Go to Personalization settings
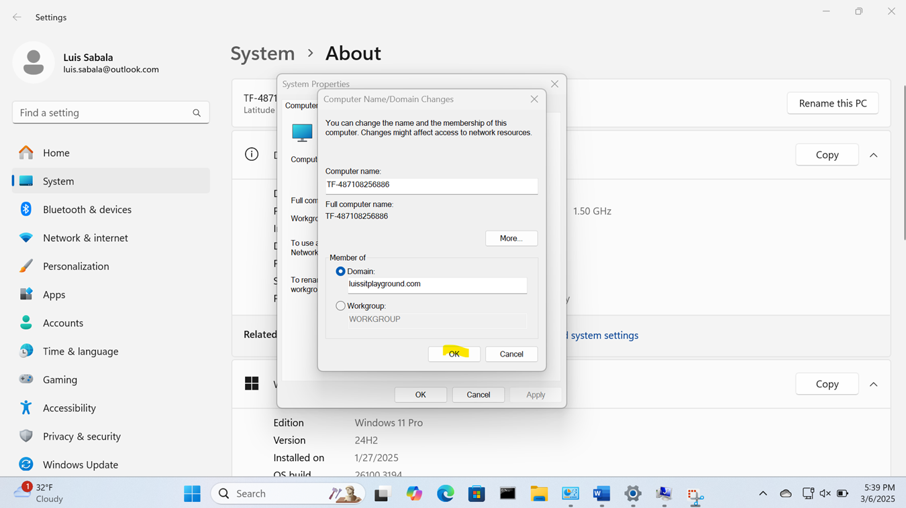906x508 pixels. [x=111, y=266]
